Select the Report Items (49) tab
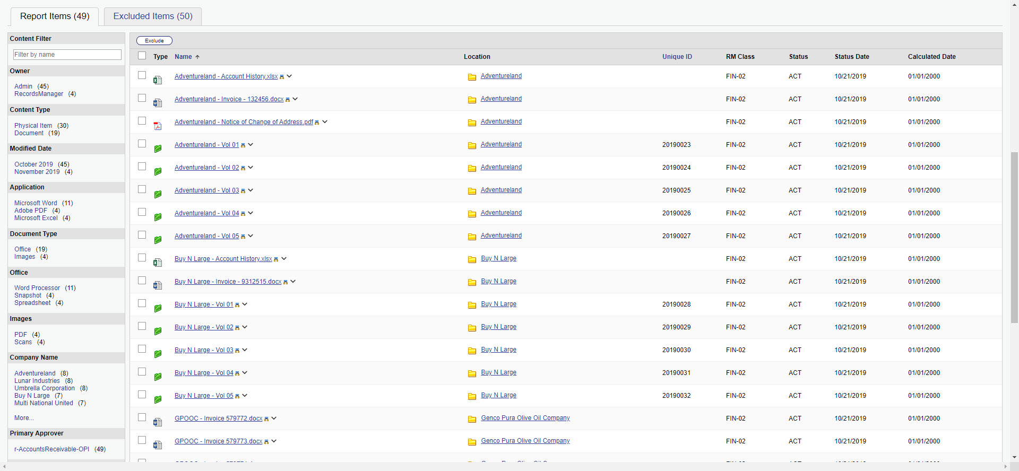Image resolution: width=1019 pixels, height=471 pixels. pyautogui.click(x=55, y=16)
